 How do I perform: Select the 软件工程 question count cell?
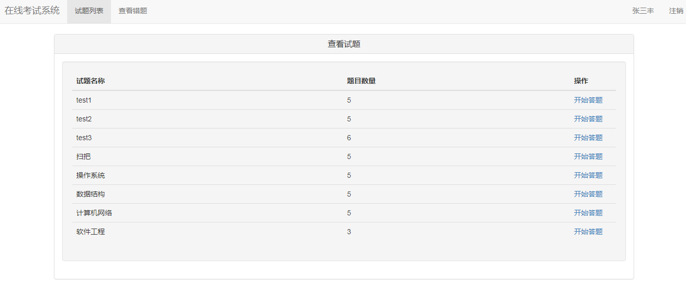[349, 232]
